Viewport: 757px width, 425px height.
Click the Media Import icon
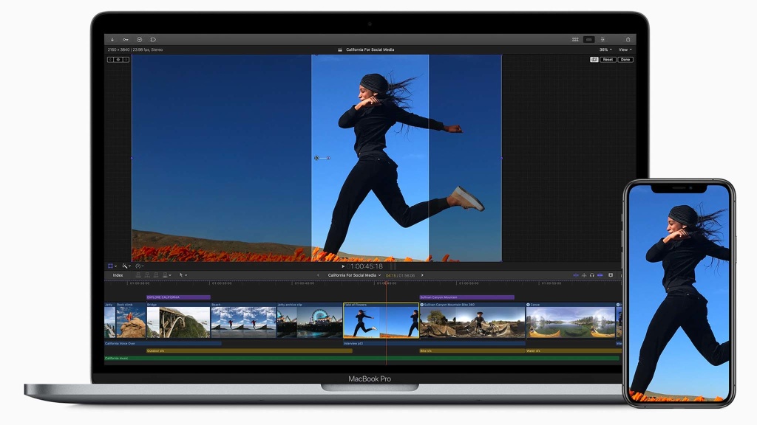pos(112,39)
